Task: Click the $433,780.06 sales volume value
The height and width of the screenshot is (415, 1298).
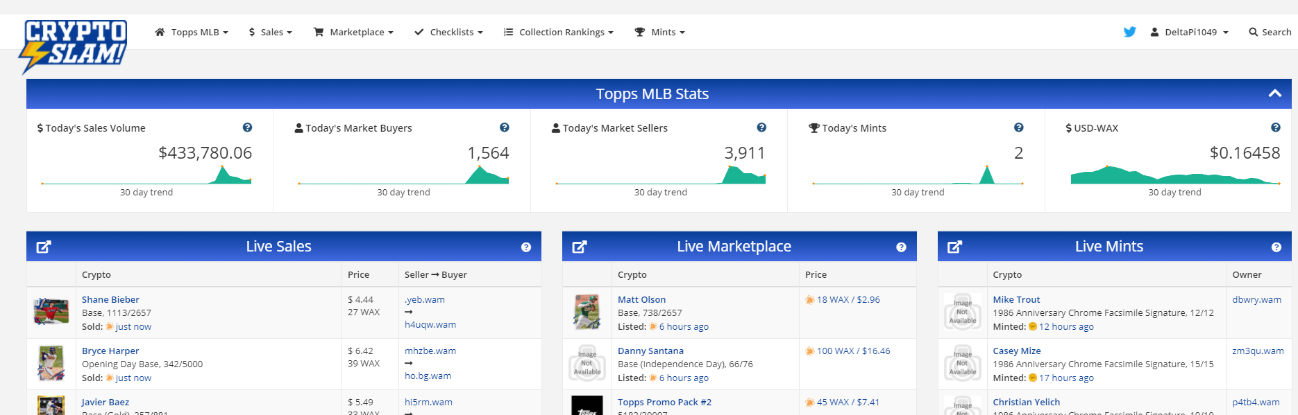Action: click(205, 153)
